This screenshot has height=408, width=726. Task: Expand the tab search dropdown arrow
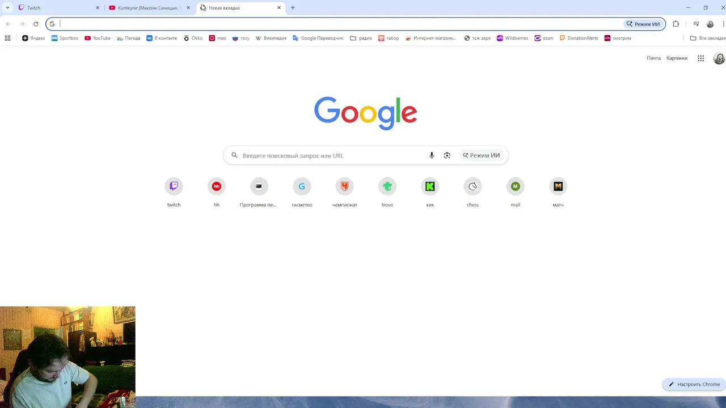click(7, 8)
